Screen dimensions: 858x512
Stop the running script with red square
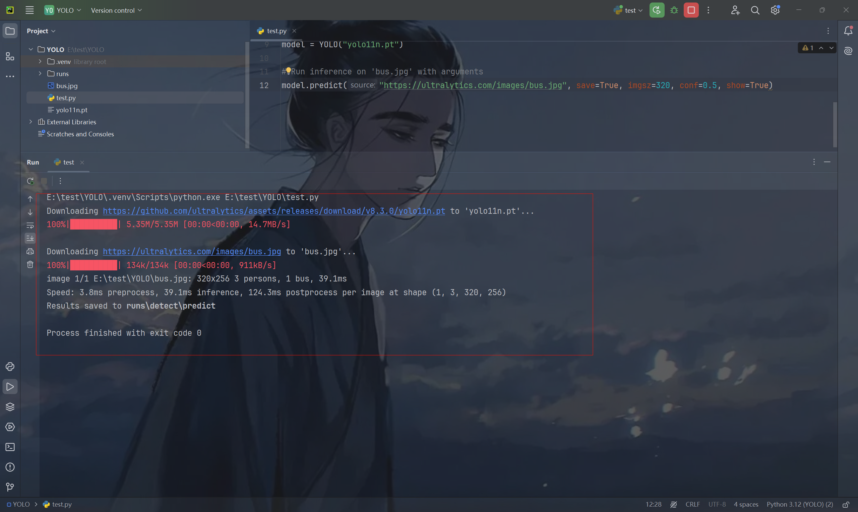pyautogui.click(x=691, y=10)
